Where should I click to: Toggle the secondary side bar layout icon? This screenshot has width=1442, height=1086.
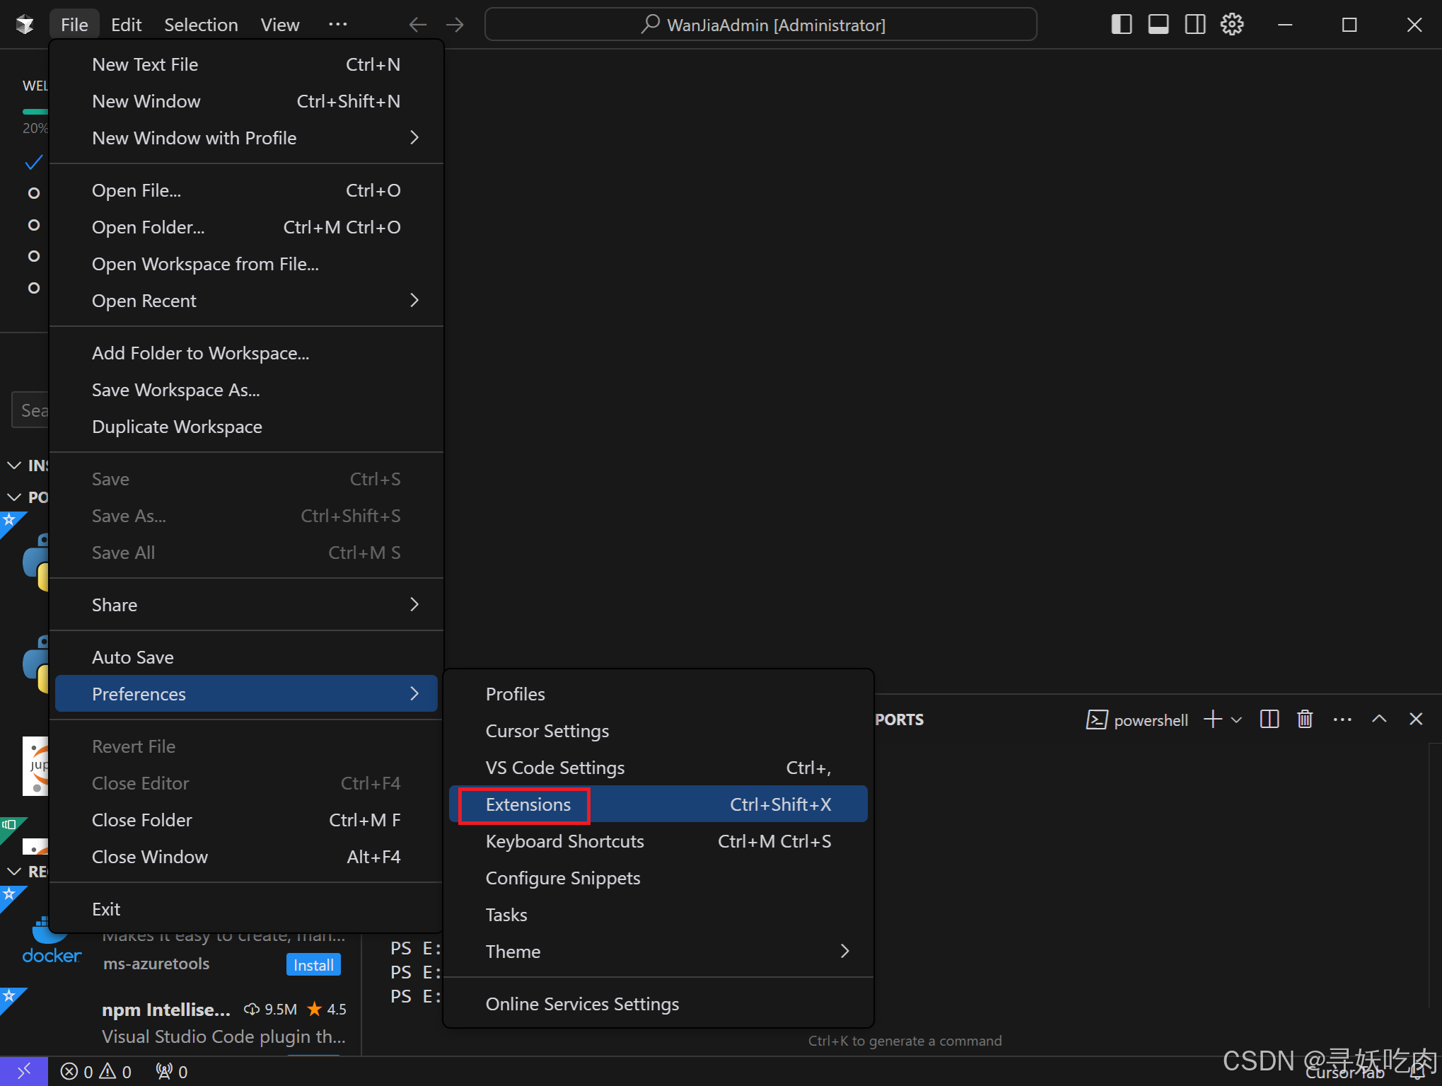coord(1195,25)
